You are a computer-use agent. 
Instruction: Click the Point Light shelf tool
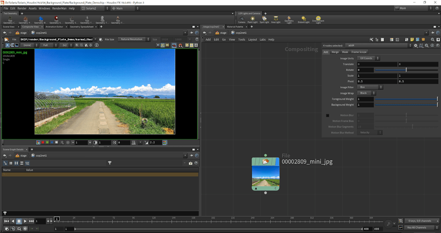pos(253,19)
